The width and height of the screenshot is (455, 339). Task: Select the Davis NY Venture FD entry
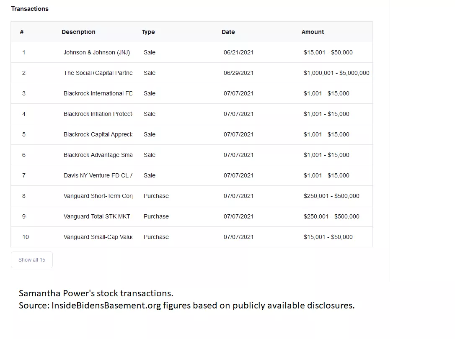(98, 175)
